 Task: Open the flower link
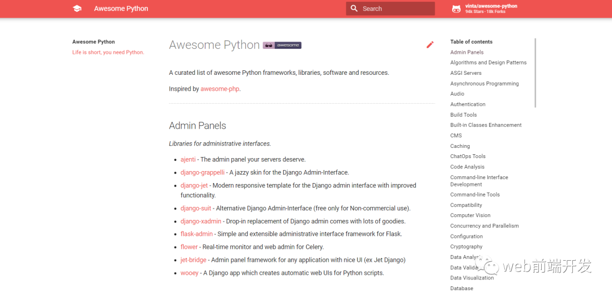point(189,247)
